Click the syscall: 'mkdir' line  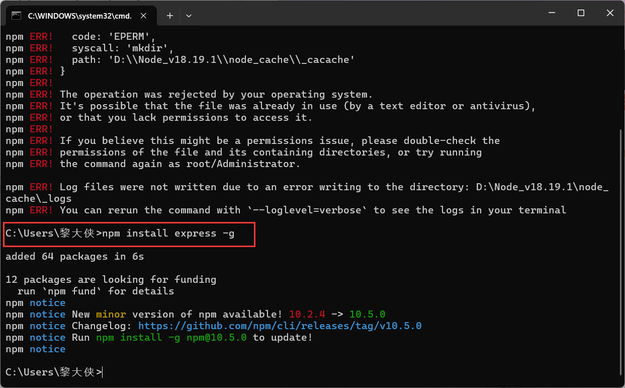pyautogui.click(x=90, y=48)
